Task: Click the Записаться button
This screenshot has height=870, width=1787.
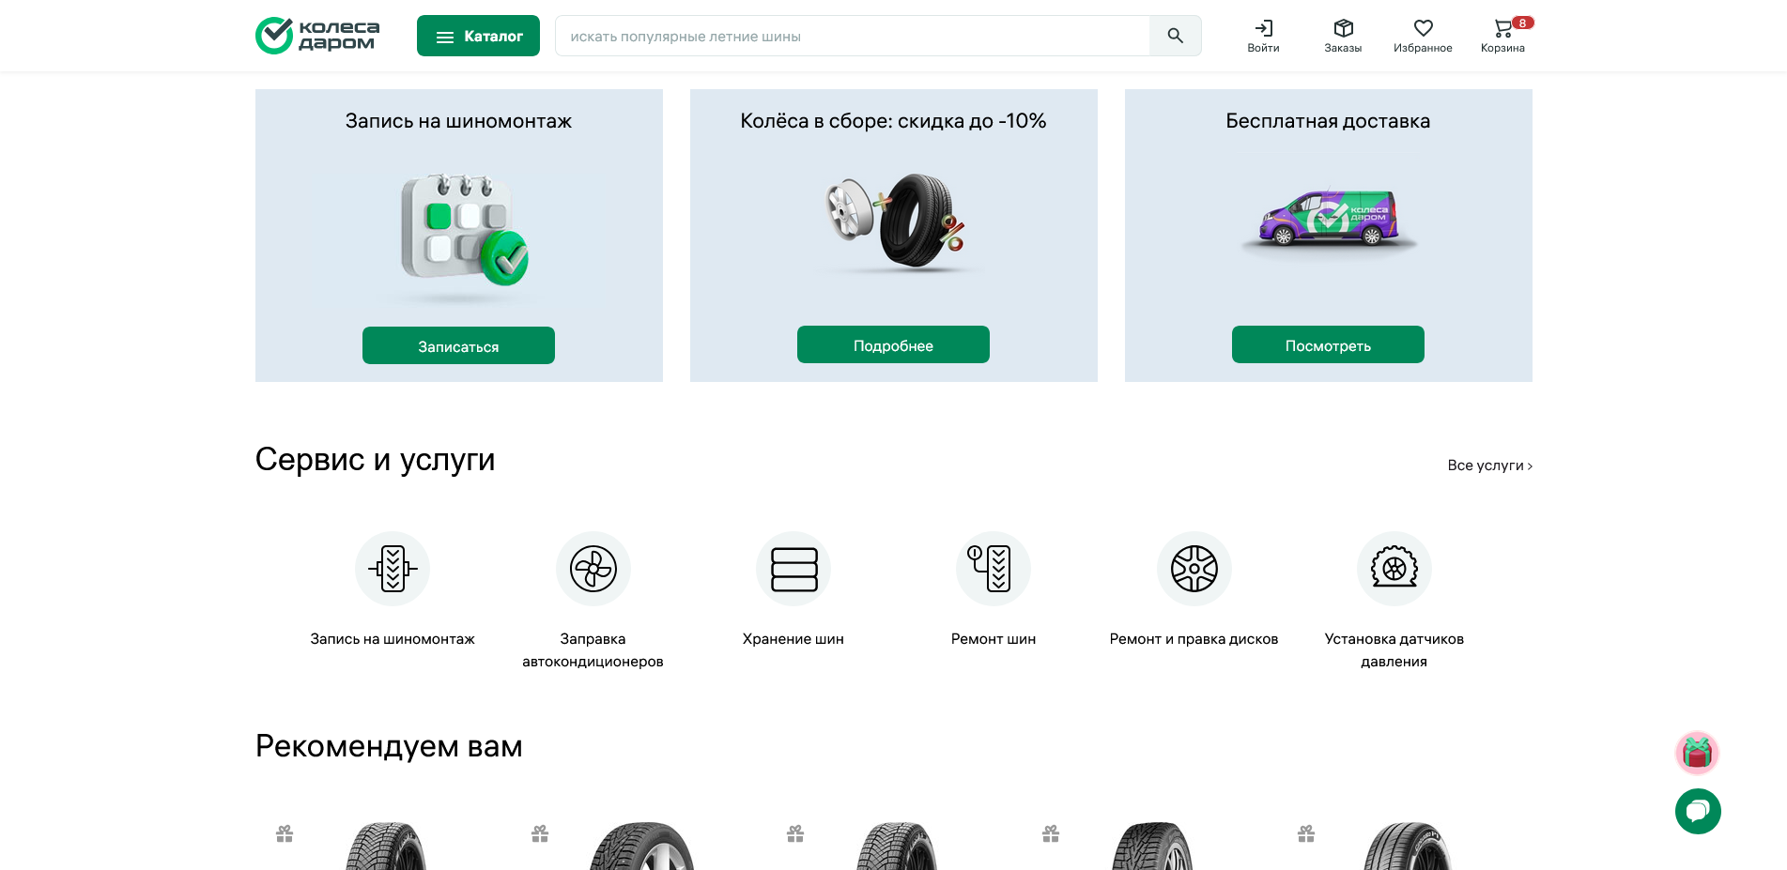Action: coord(458,345)
